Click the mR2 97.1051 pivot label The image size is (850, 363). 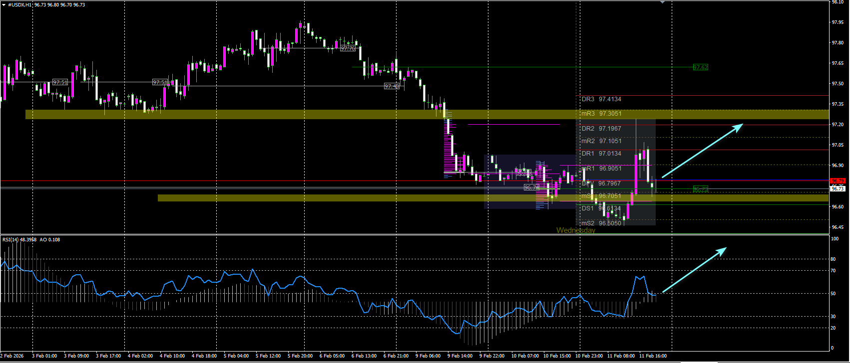click(601, 141)
